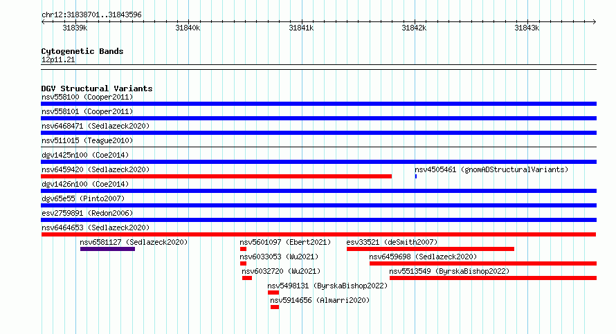Image resolution: width=616 pixels, height=334 pixels.
Task: Click the blue bar under dgv1426n100
Action: [x=318, y=191]
